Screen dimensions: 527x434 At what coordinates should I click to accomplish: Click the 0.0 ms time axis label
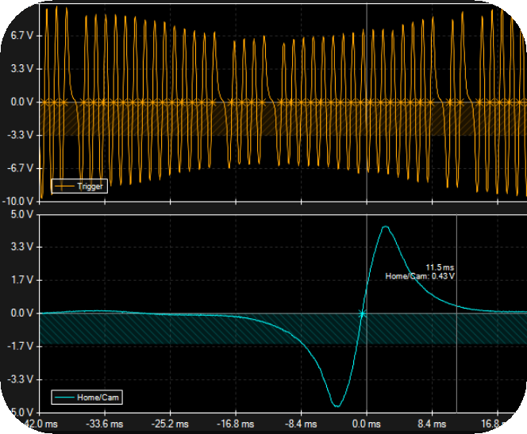(x=367, y=424)
